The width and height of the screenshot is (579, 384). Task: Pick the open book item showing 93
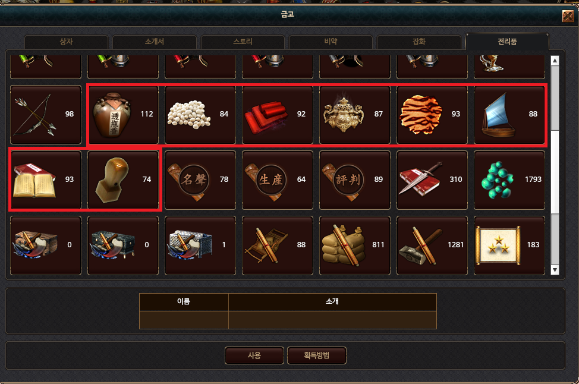point(46,180)
